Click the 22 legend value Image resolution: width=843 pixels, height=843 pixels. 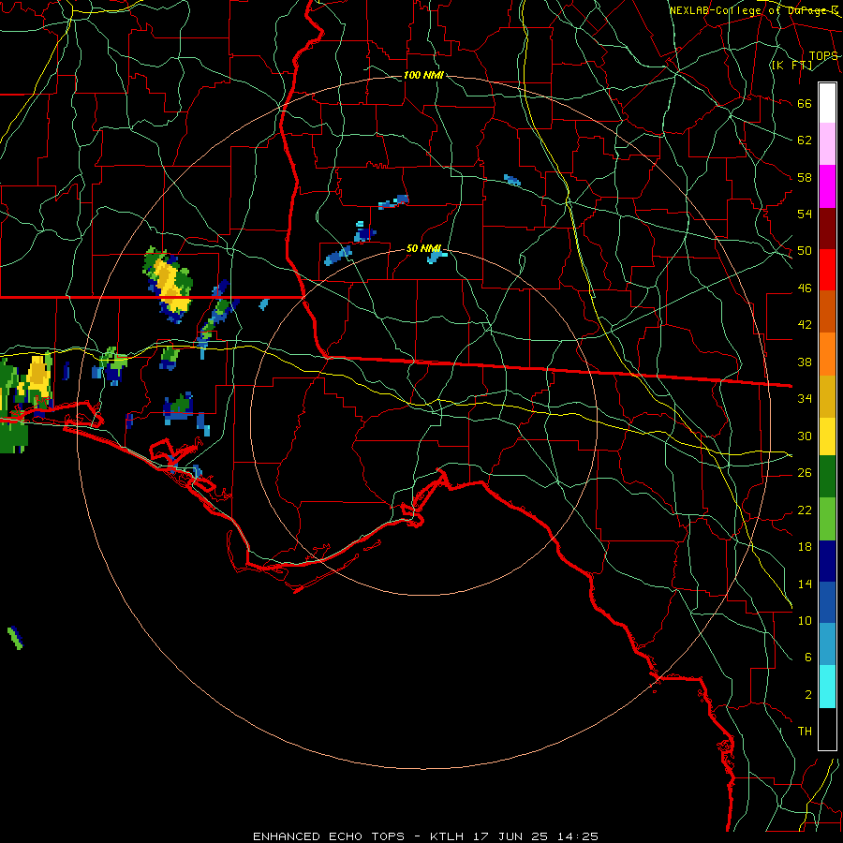(x=805, y=510)
